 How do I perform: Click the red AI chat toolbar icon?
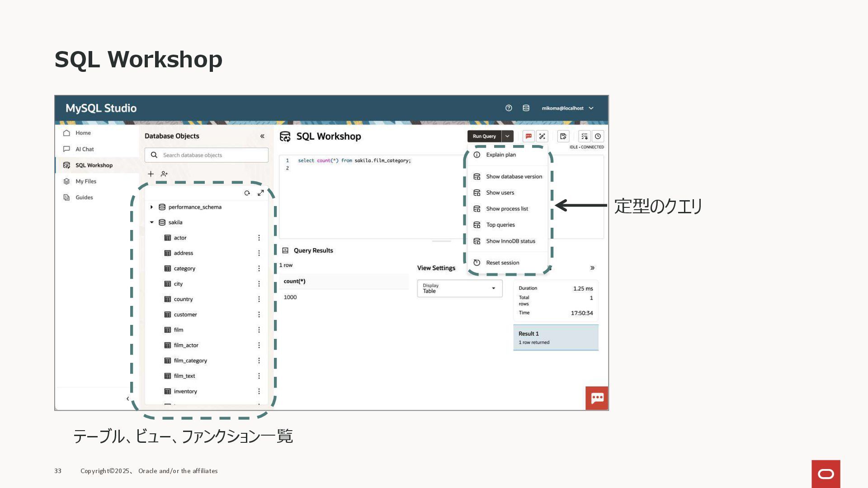528,136
